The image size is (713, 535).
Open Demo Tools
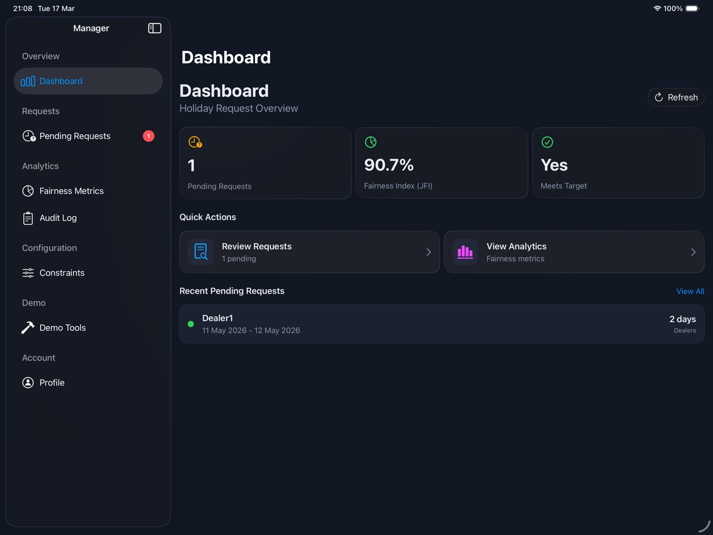click(88, 328)
